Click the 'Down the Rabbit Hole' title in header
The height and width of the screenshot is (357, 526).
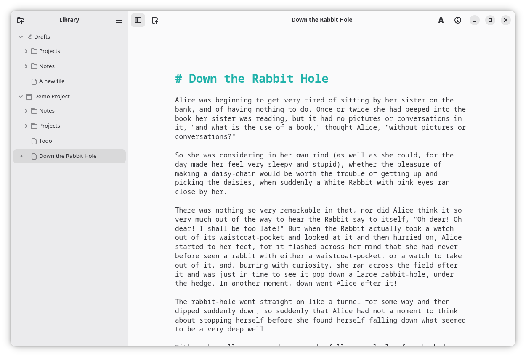pyautogui.click(x=322, y=20)
